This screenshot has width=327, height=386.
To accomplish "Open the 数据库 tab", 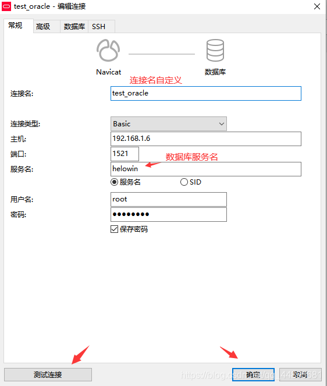I will point(74,27).
